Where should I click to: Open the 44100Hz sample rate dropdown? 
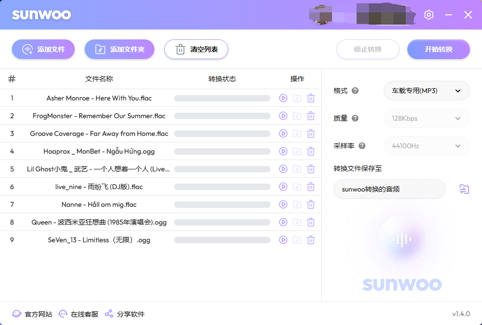(426, 146)
